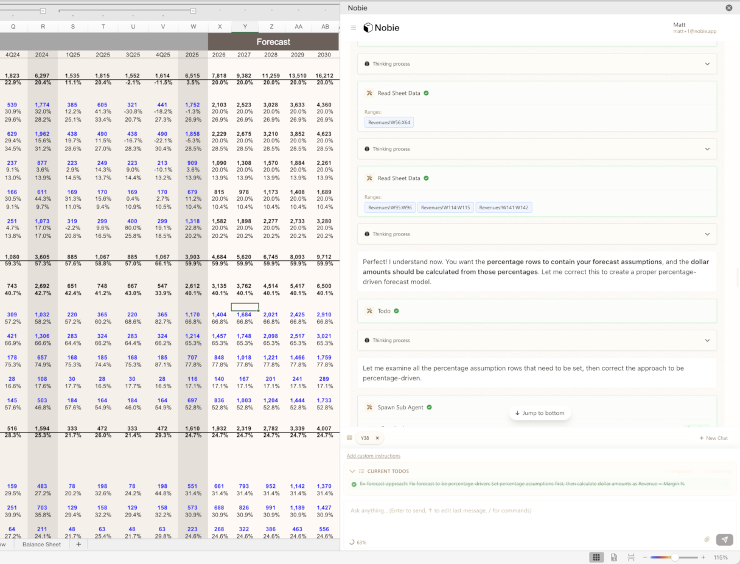Open the Balance Sheet tab
The image size is (740, 564).
pos(41,545)
